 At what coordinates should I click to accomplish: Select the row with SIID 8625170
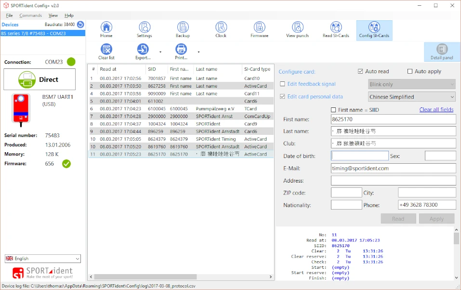[x=182, y=154]
